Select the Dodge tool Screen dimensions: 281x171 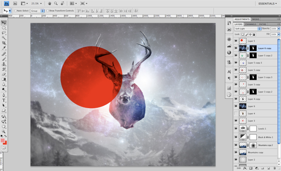coord(4,89)
